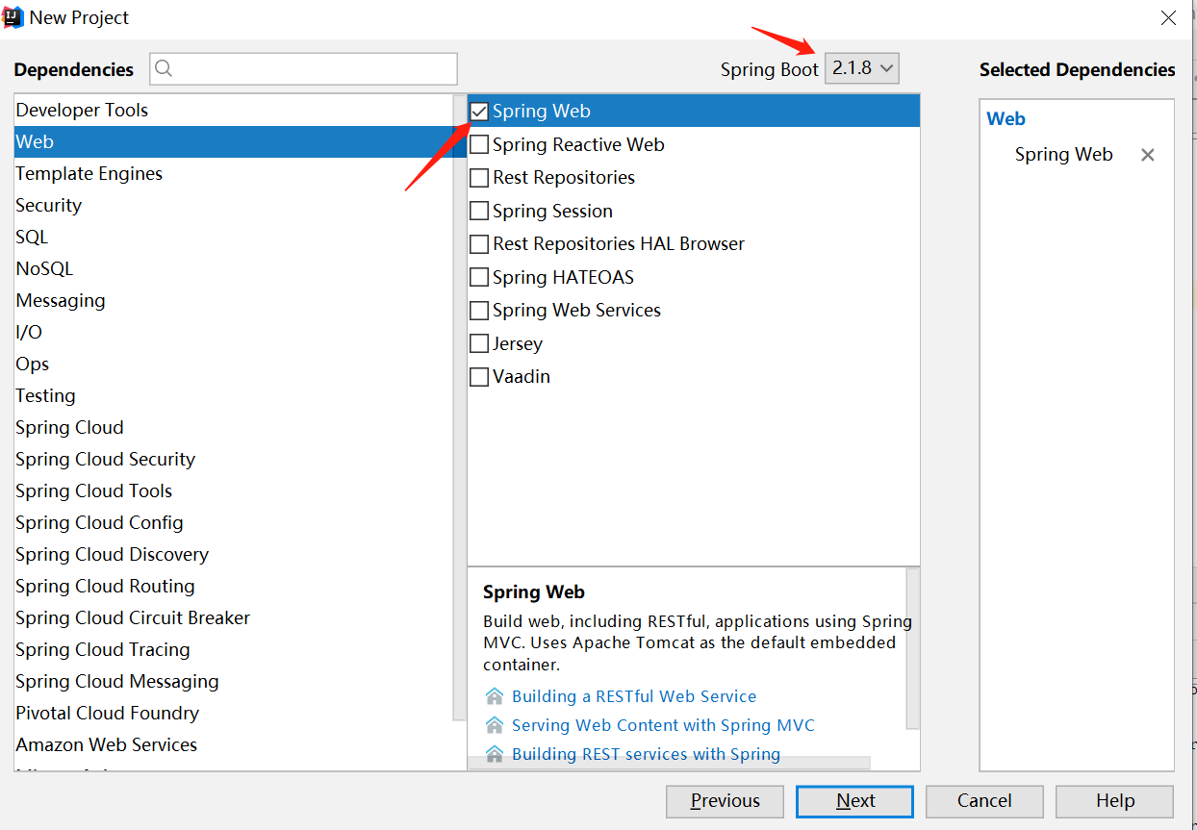Enable the Rest Repositories checkbox

[x=479, y=178]
